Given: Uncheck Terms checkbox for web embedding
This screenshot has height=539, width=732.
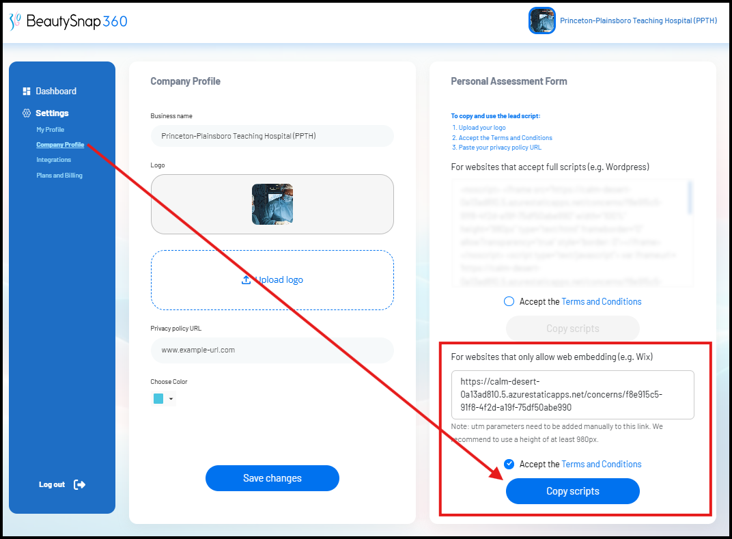Looking at the screenshot, I should 509,464.
